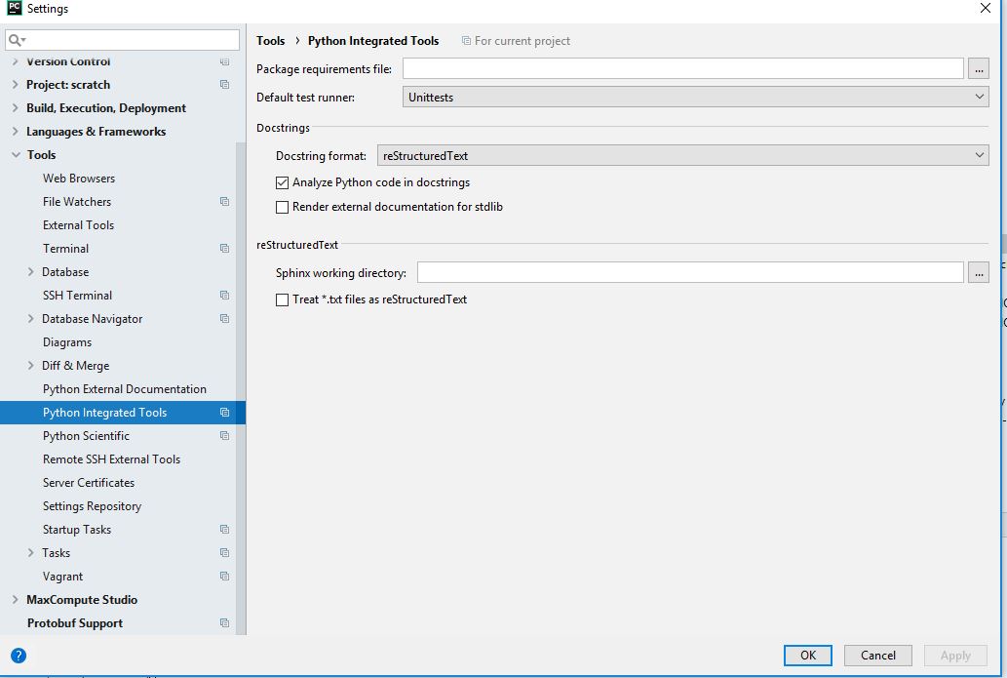Expand the Version Control section
Screen dimensions: 1007x678
15,61
